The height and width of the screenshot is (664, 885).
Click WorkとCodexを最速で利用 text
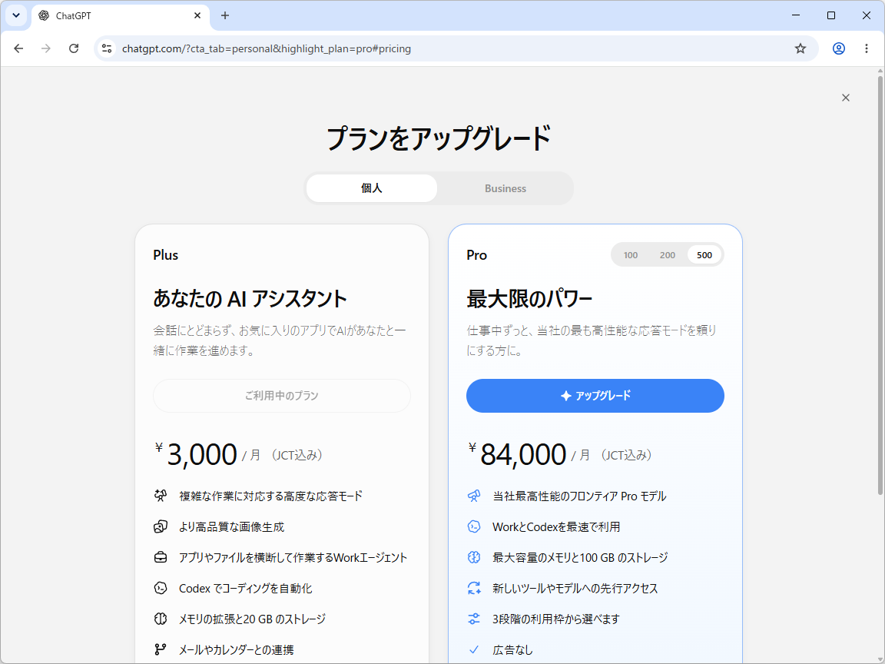556,526
